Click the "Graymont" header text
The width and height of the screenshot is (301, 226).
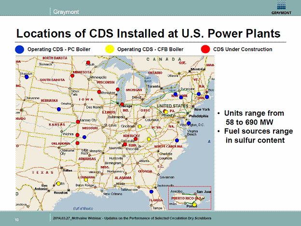[x=66, y=12]
